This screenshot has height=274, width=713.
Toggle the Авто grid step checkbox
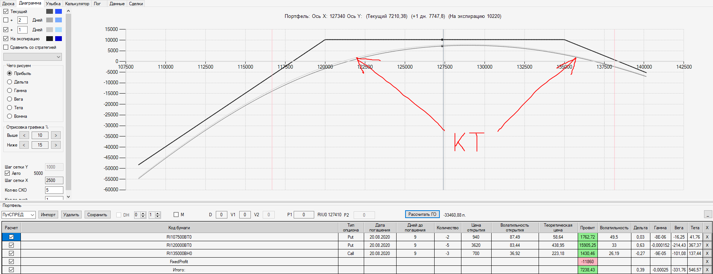click(7, 173)
